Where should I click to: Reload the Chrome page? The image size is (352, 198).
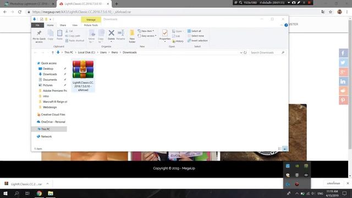(x=20, y=12)
